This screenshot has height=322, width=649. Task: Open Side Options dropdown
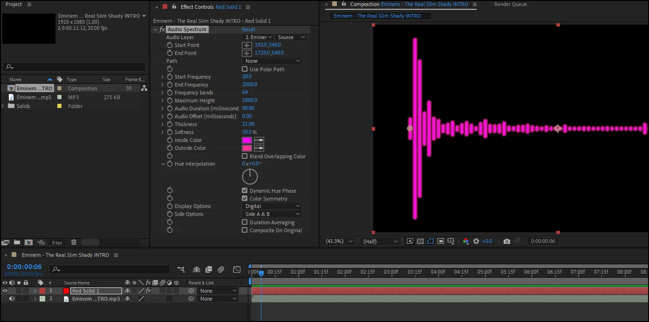[x=272, y=214]
